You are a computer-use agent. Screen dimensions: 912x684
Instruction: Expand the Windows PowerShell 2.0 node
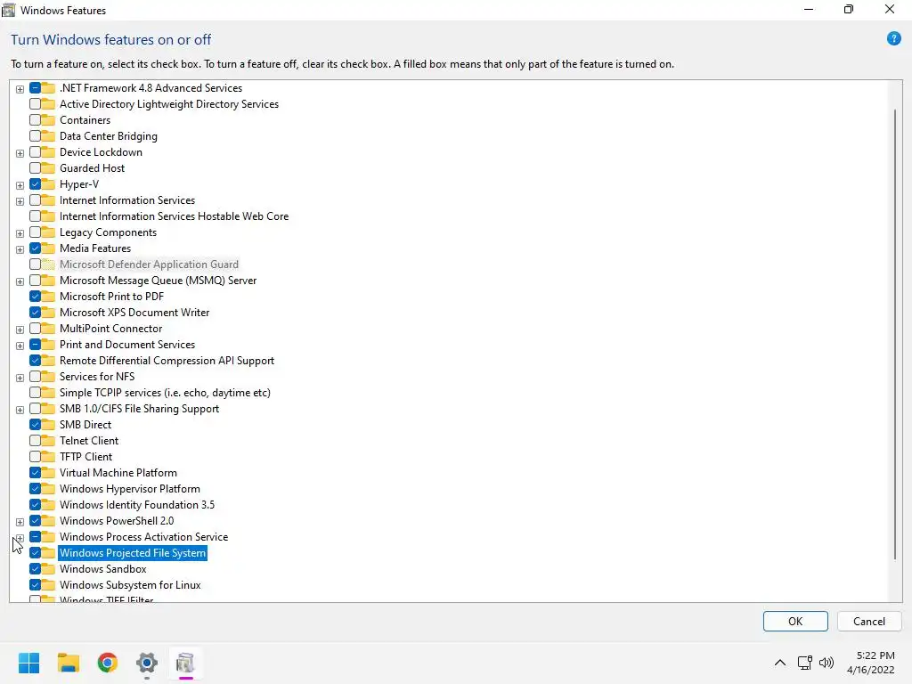pyautogui.click(x=20, y=522)
